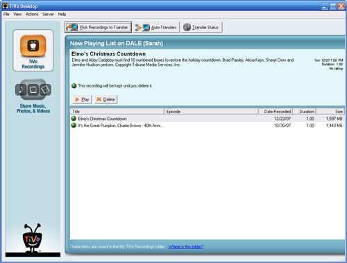347x263 pixels.
Task: Click 'This recording will be kept until you delete it'
Action: point(115,86)
